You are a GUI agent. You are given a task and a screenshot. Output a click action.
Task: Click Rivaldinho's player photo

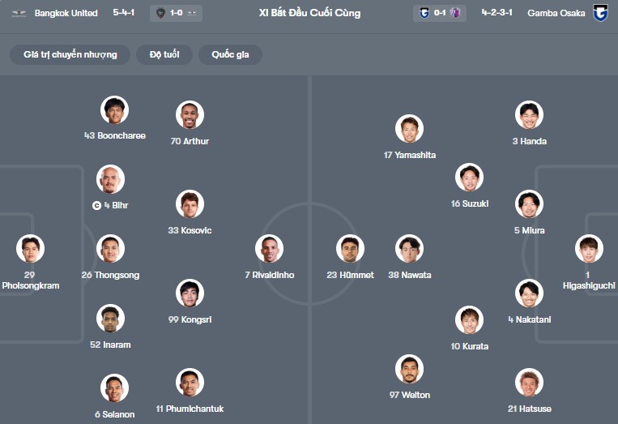click(x=269, y=249)
